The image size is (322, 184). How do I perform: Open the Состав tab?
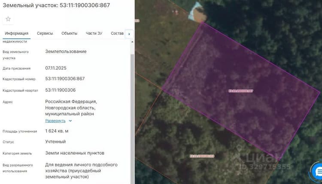pos(117,33)
